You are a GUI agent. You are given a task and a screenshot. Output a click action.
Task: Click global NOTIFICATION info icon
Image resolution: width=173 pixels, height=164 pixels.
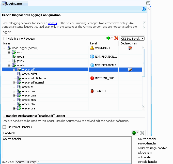coord(92,57)
